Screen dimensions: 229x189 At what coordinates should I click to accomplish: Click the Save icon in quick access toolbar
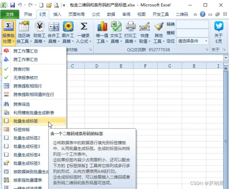pos(12,5)
